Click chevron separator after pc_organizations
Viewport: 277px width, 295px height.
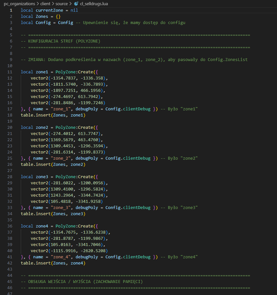pos(38,4)
